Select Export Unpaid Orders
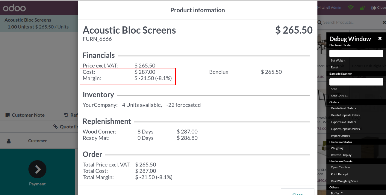386x195 pixels. click(x=345, y=129)
